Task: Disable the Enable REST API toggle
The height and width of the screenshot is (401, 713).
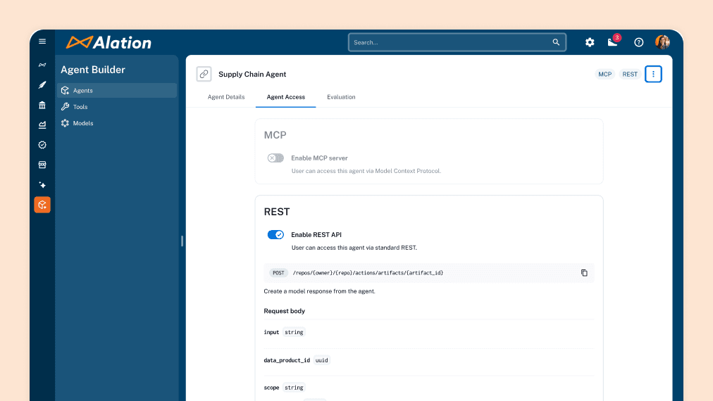Action: [275, 234]
